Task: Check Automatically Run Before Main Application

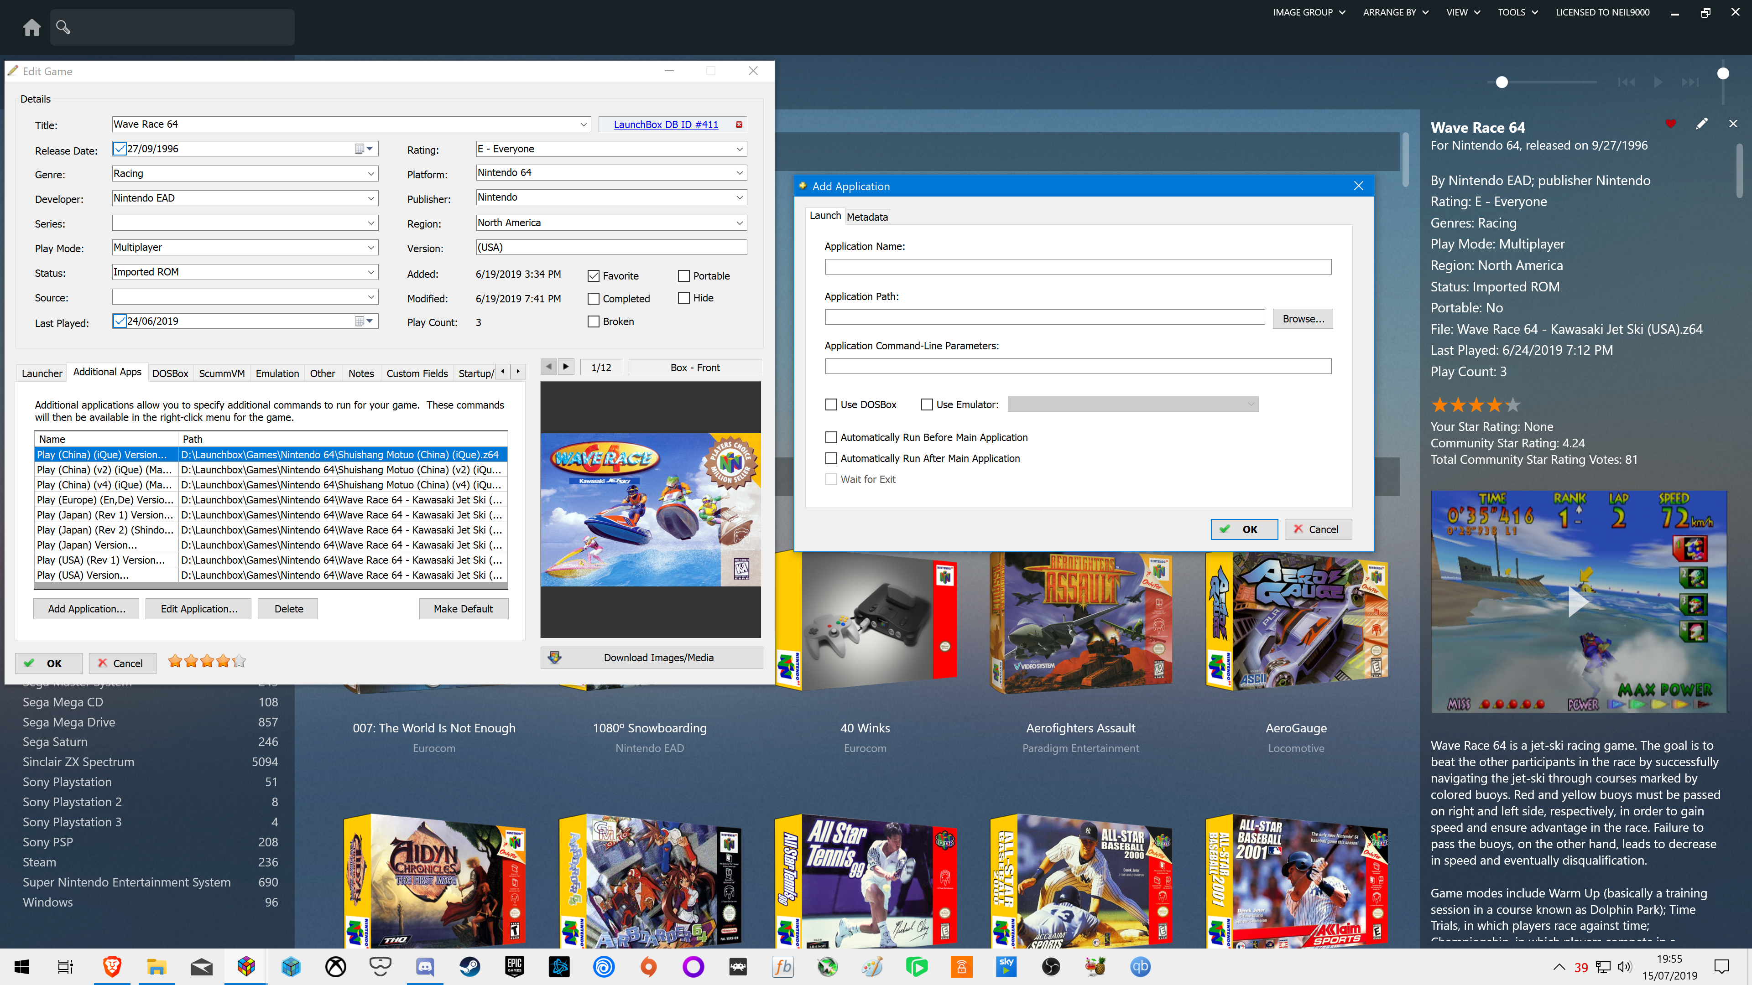Action: click(831, 437)
